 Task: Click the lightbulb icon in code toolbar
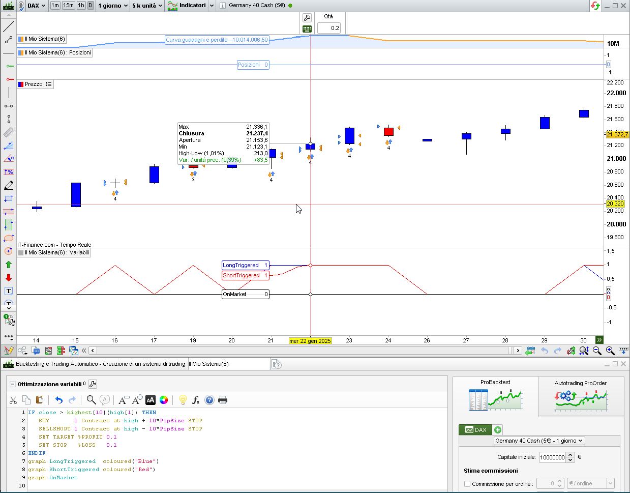coord(183,400)
